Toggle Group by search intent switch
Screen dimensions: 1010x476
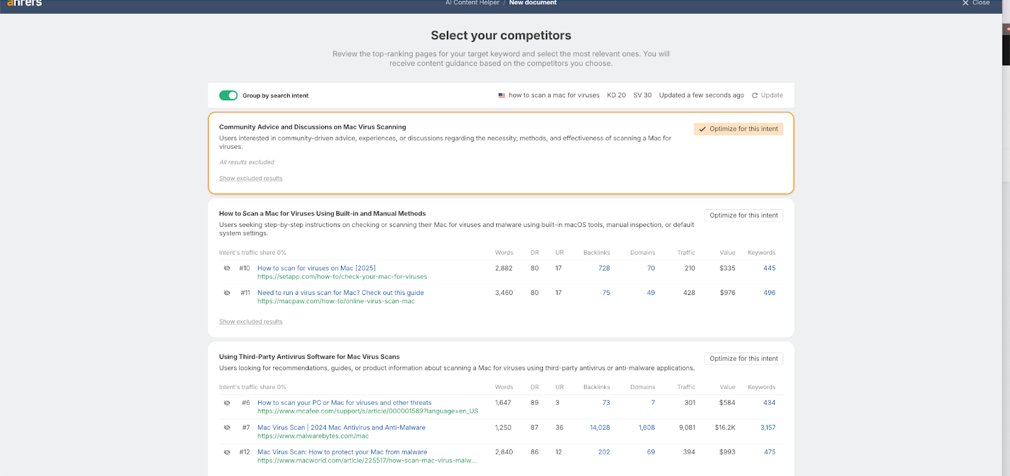228,95
